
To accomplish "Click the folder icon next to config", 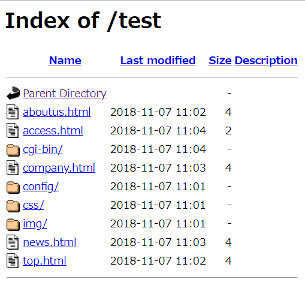I will 13,187.
